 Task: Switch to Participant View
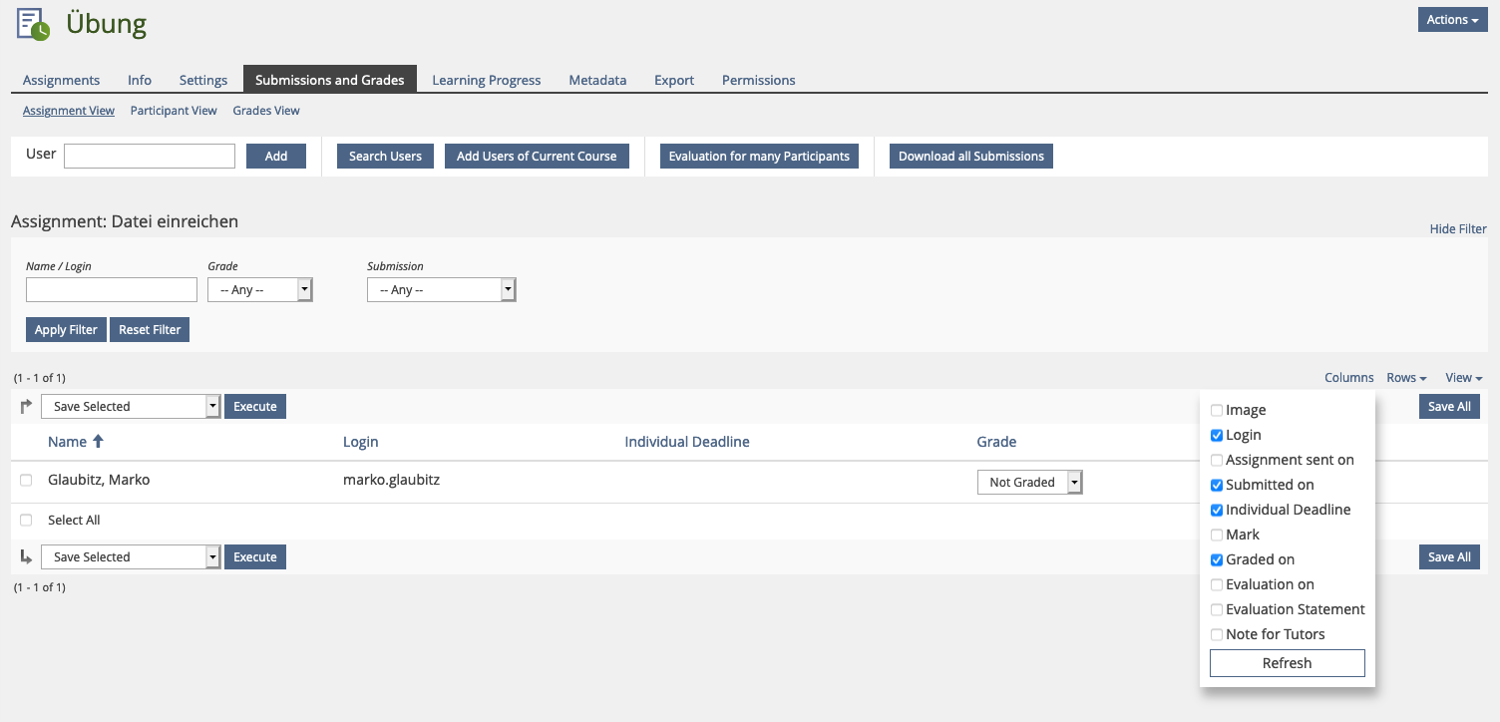tap(174, 111)
